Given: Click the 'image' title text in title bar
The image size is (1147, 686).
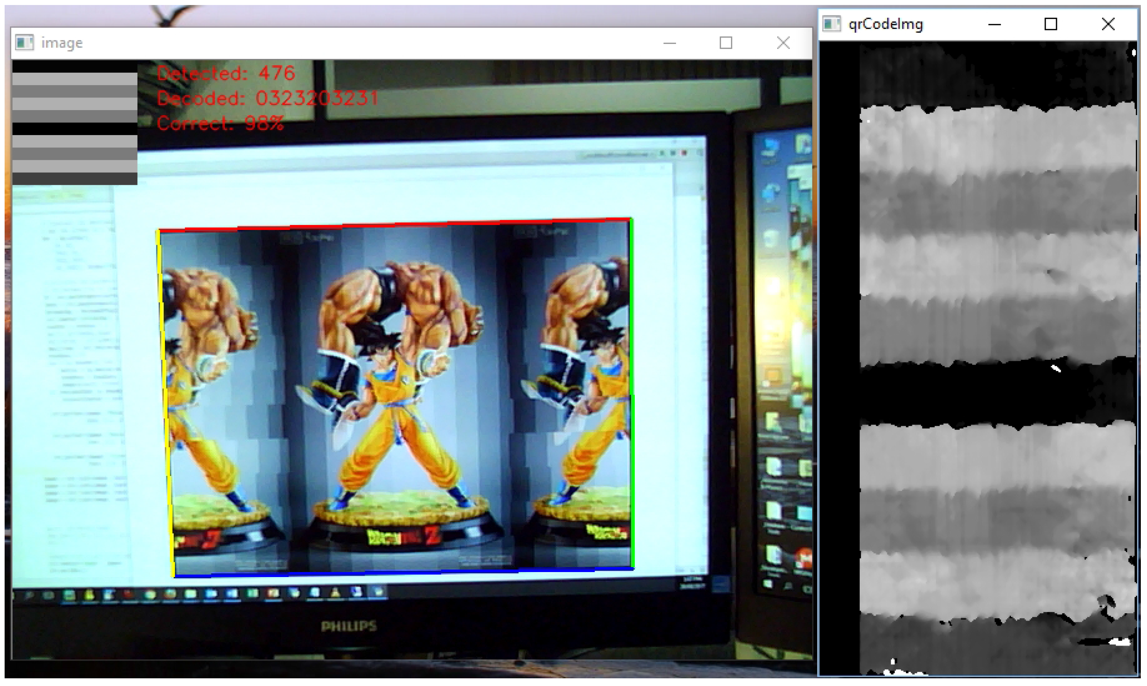Looking at the screenshot, I should 62,44.
